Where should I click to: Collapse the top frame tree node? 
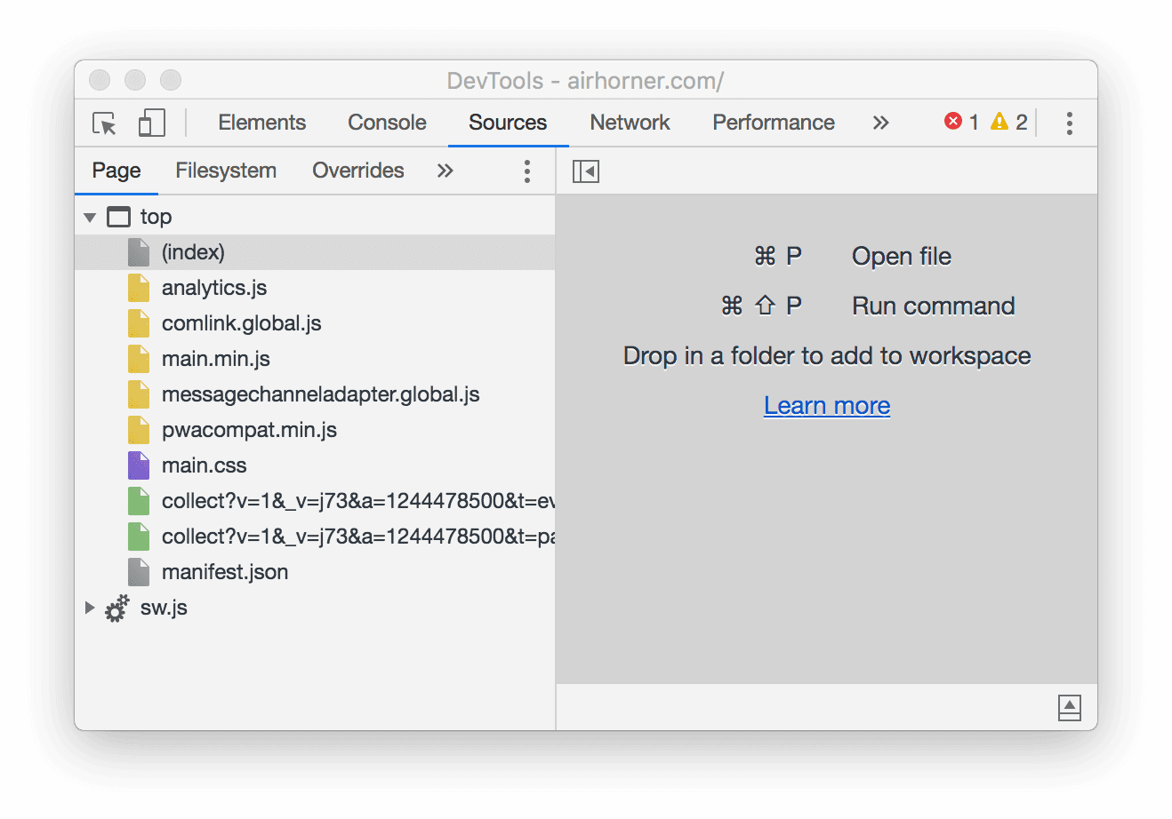(90, 216)
